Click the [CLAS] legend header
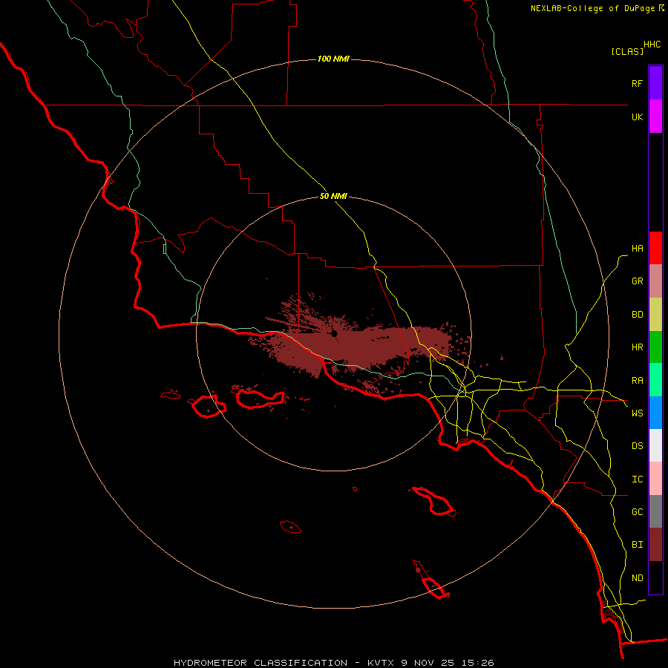This screenshot has height=668, width=668. pyautogui.click(x=627, y=51)
